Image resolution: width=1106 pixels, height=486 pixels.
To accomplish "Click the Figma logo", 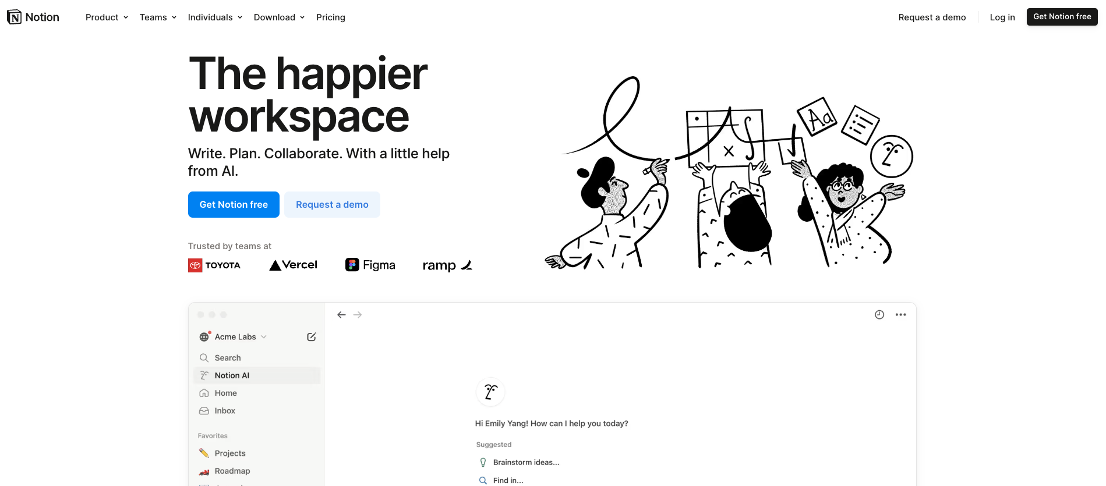I will (x=370, y=265).
